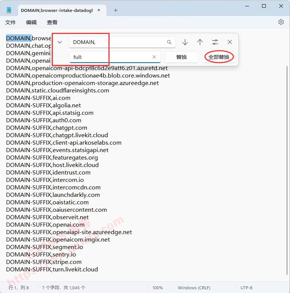Click the magnifier icon in find field

pyautogui.click(x=169, y=42)
